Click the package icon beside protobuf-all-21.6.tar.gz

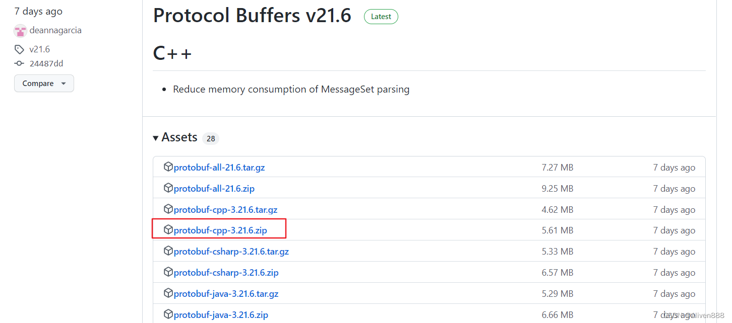pyautogui.click(x=169, y=167)
